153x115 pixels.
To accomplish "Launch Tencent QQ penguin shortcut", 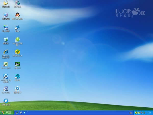I will point(17,15).
